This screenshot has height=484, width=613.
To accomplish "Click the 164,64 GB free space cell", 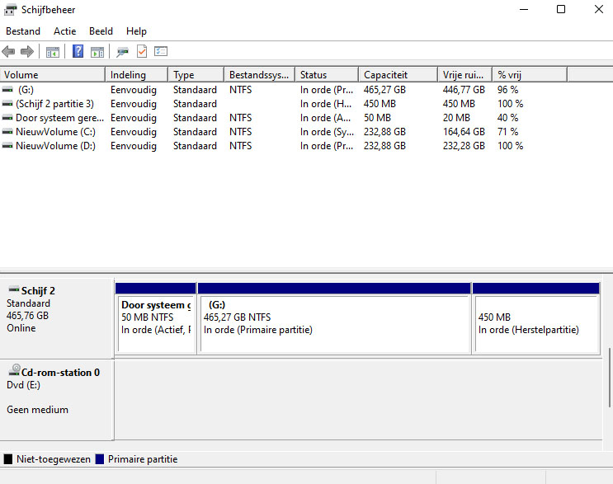I will click(x=464, y=132).
